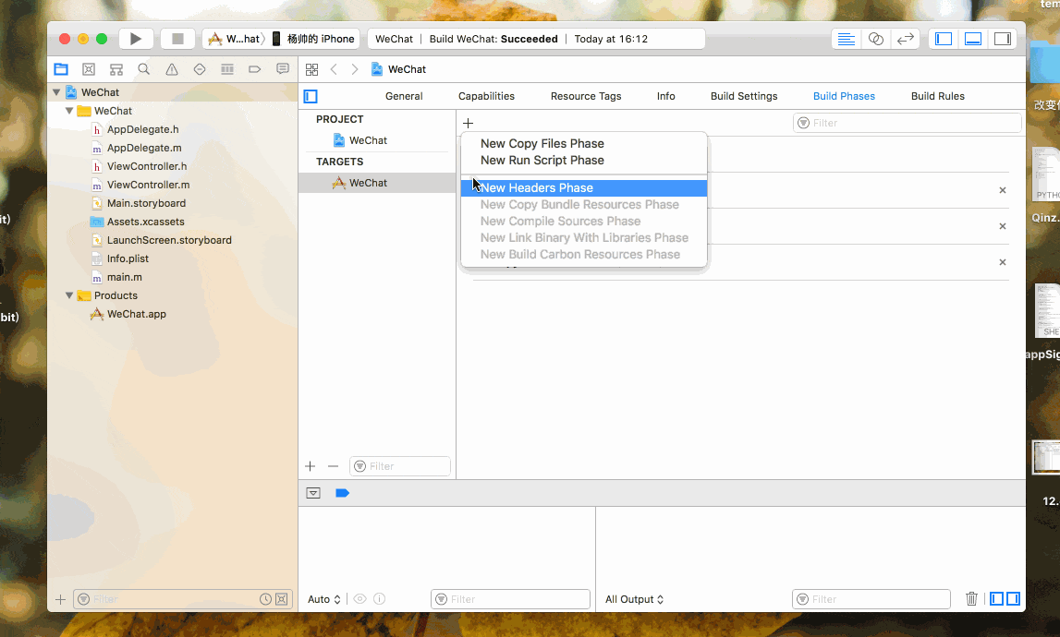Image resolution: width=1060 pixels, height=637 pixels.
Task: Hide the debug area with toggle arrow
Action: [x=313, y=493]
